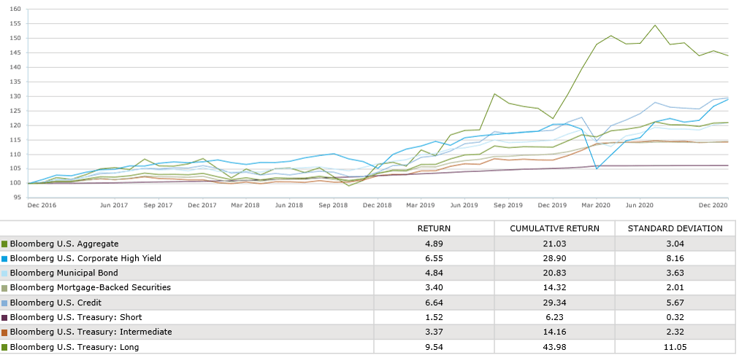Click the Bloomberg U.S. Treasury: Long label
The height and width of the screenshot is (355, 739).
(x=75, y=347)
